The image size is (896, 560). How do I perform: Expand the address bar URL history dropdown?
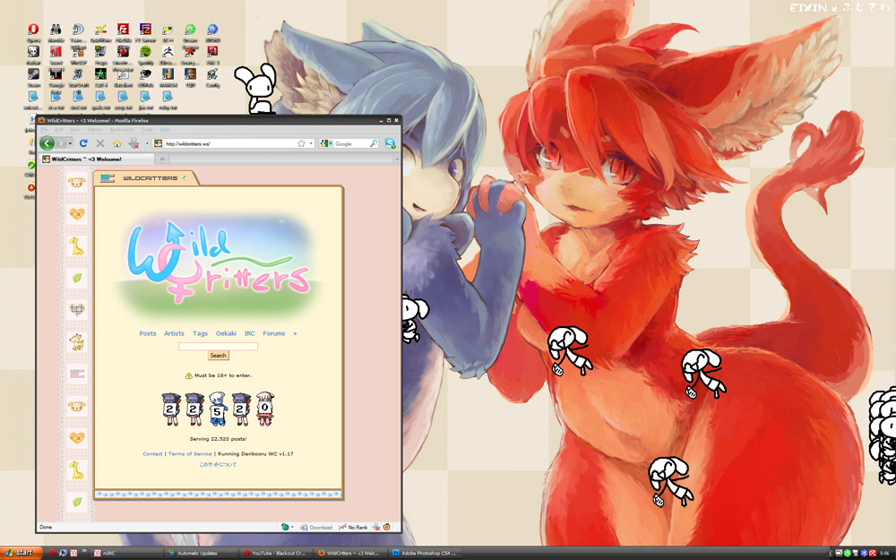coord(311,143)
